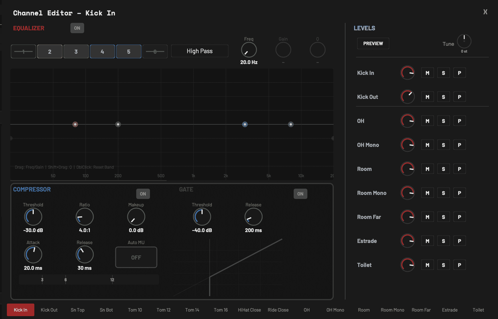Select EQ band 3
This screenshot has height=319, width=498.
(76, 51)
